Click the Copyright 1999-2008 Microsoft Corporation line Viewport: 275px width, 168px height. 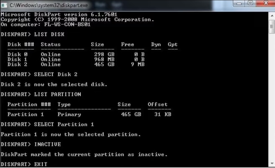tap(77, 19)
